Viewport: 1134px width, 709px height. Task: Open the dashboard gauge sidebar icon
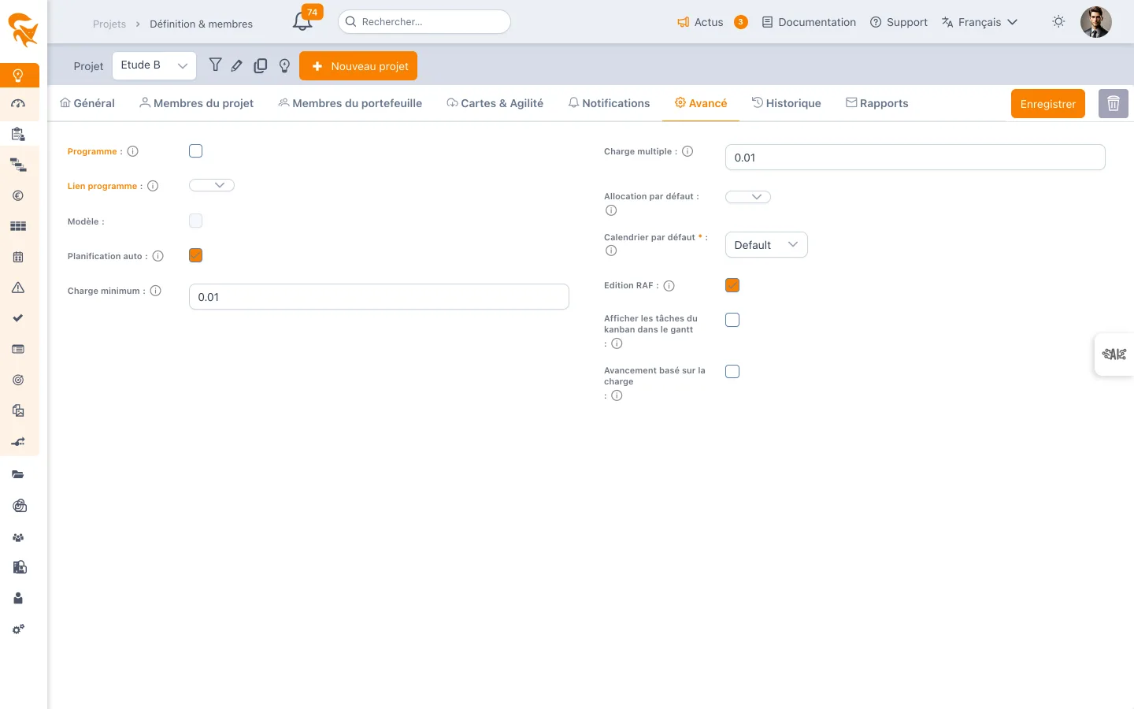pyautogui.click(x=18, y=103)
